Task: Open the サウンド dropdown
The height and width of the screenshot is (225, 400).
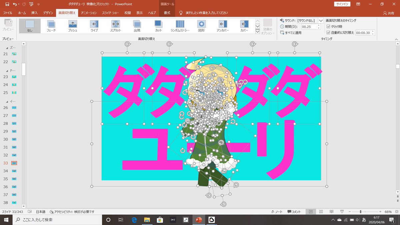Action: tap(321, 20)
